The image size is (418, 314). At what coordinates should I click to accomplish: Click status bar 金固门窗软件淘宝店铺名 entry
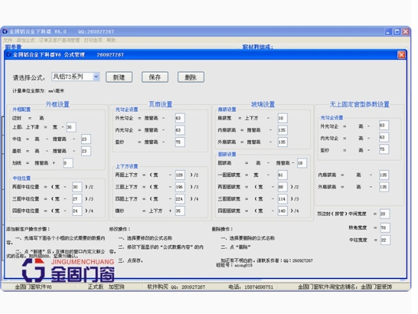pos(345,287)
